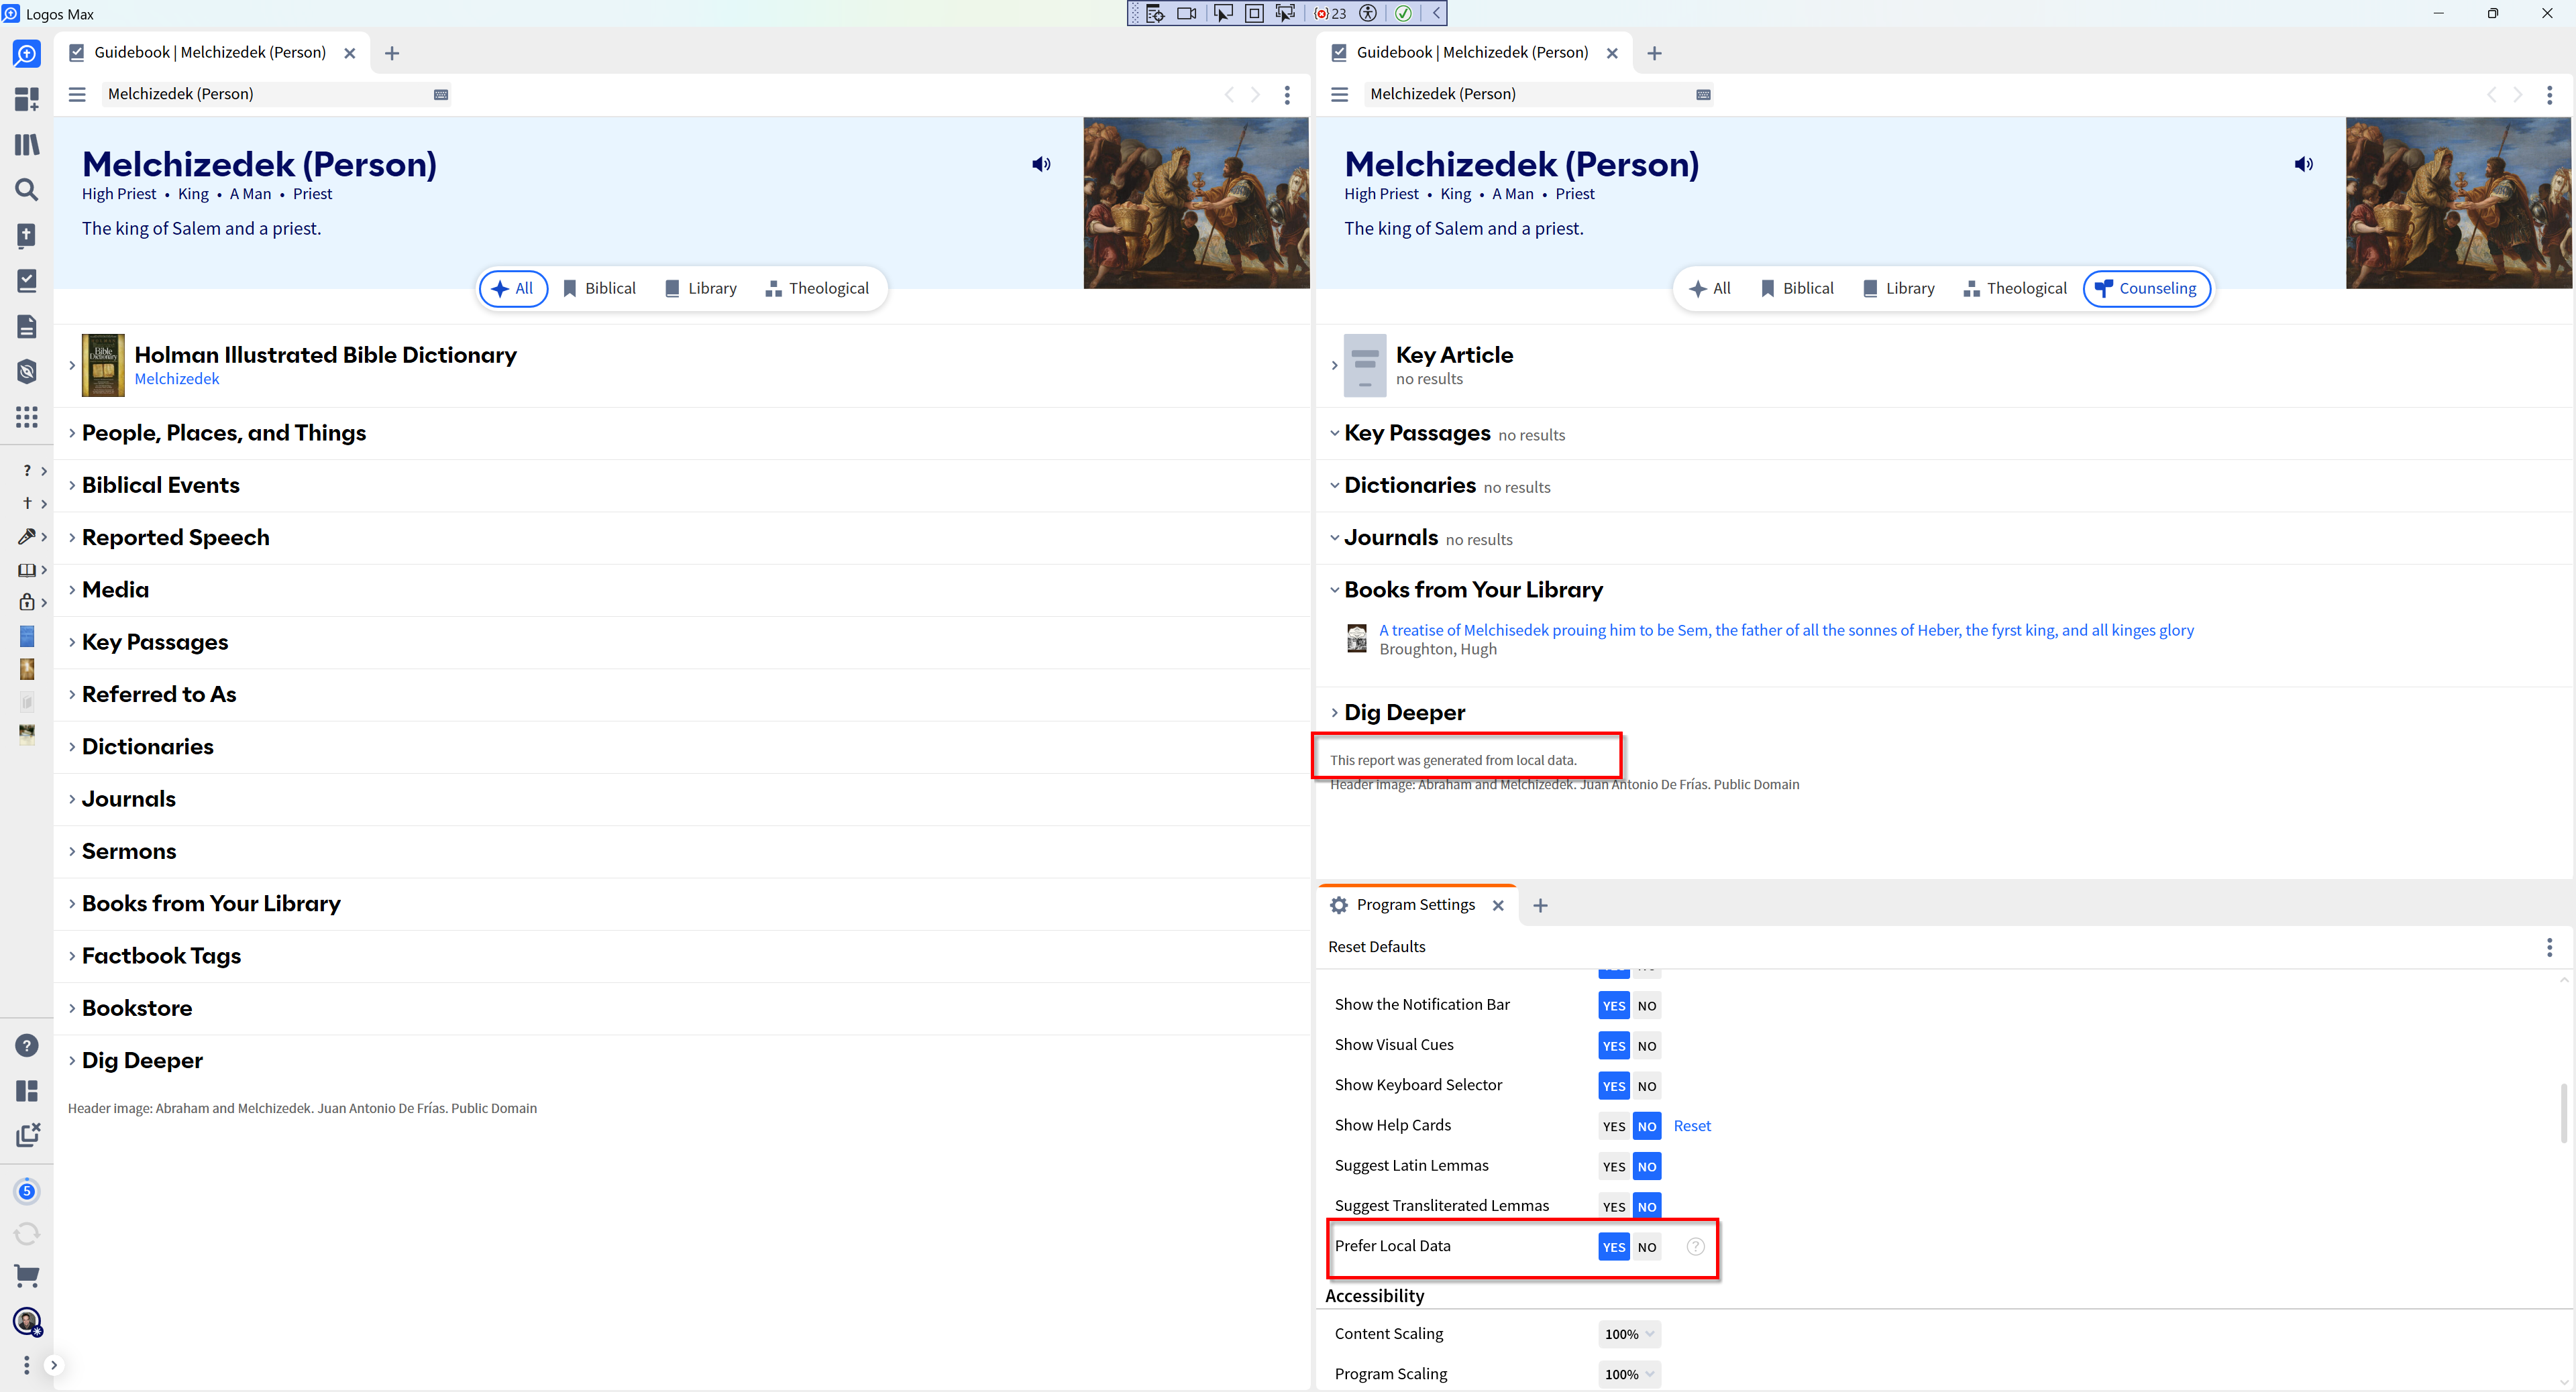Open the hexagon Insights icon in sidebar
Screen dimensions: 2576x1392
(27, 371)
